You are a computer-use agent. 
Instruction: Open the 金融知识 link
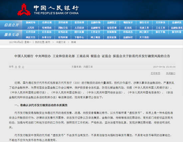[x=128, y=37]
